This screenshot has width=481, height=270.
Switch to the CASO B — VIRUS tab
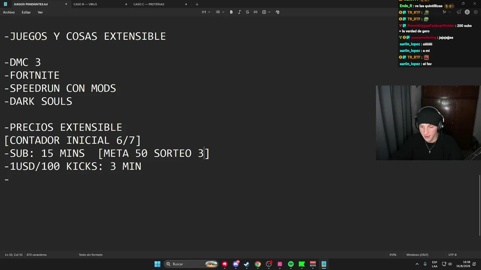[x=85, y=4]
